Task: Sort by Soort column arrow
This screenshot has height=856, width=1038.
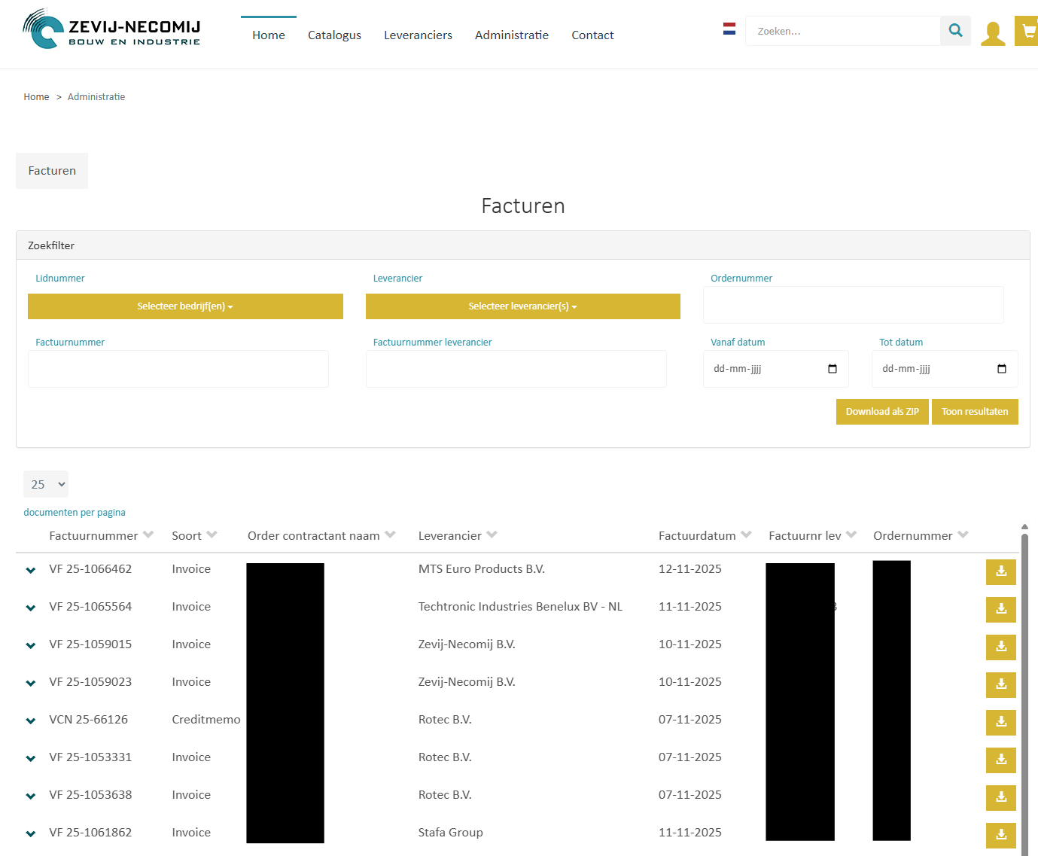Action: tap(212, 535)
